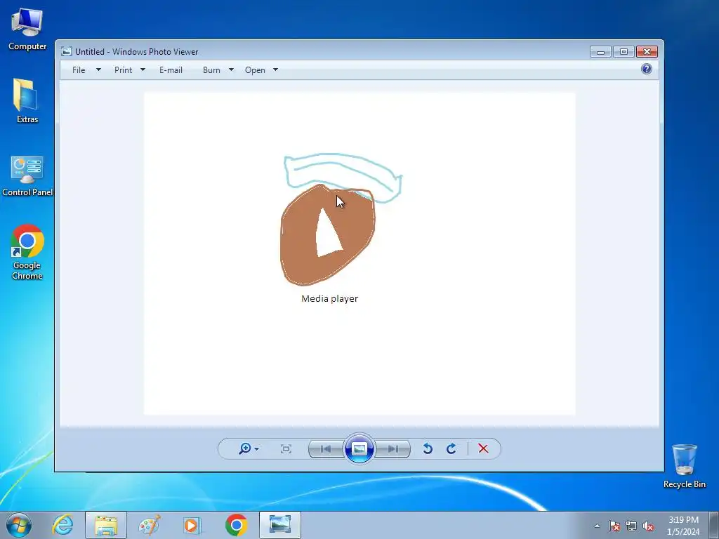
Task: Click the Show desktop strip
Action: coord(714,525)
